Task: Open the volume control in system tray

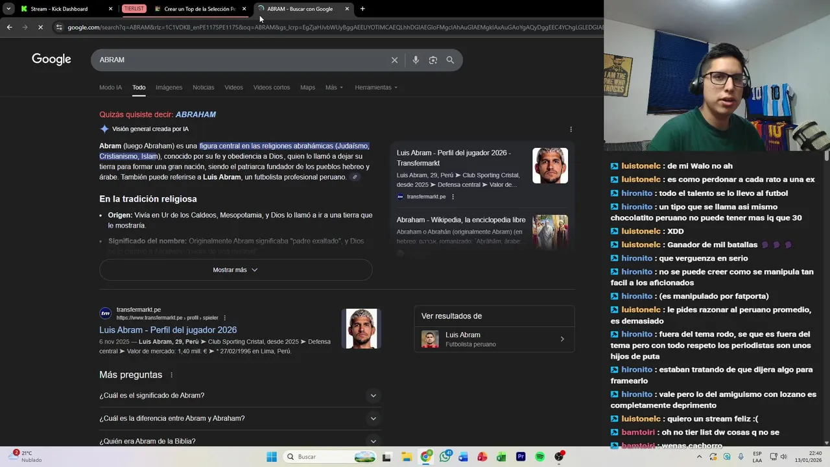Action: [783, 457]
